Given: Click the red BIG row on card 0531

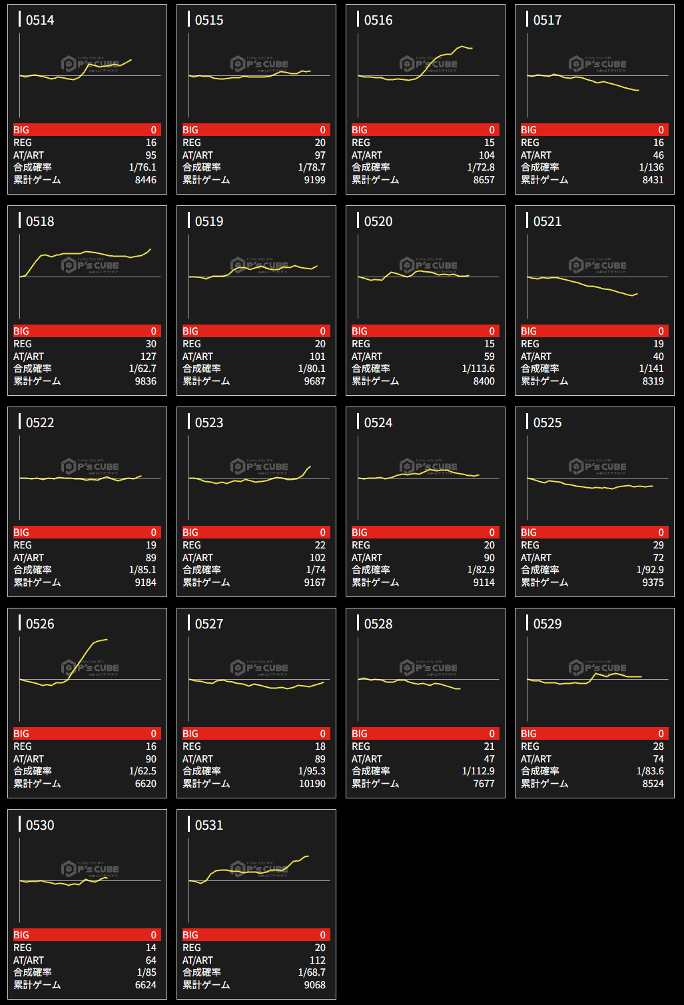Looking at the screenshot, I should tap(256, 935).
